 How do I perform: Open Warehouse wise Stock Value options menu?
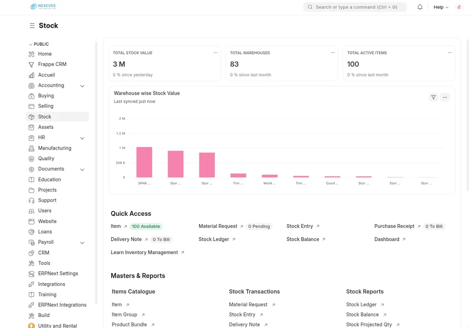[445, 97]
